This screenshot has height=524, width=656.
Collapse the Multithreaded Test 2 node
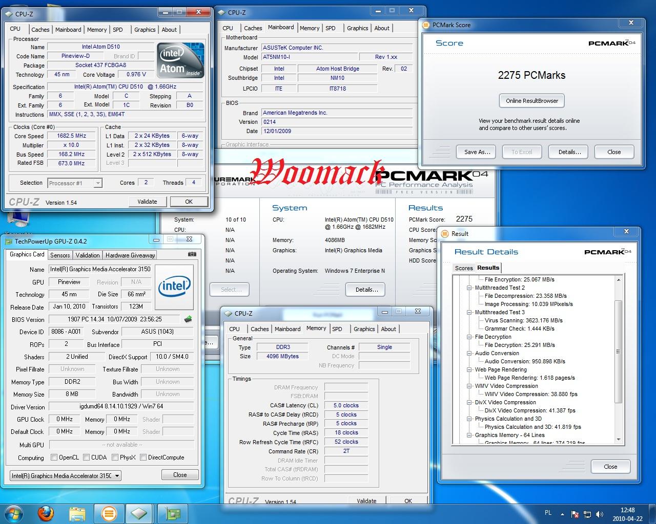coord(469,288)
